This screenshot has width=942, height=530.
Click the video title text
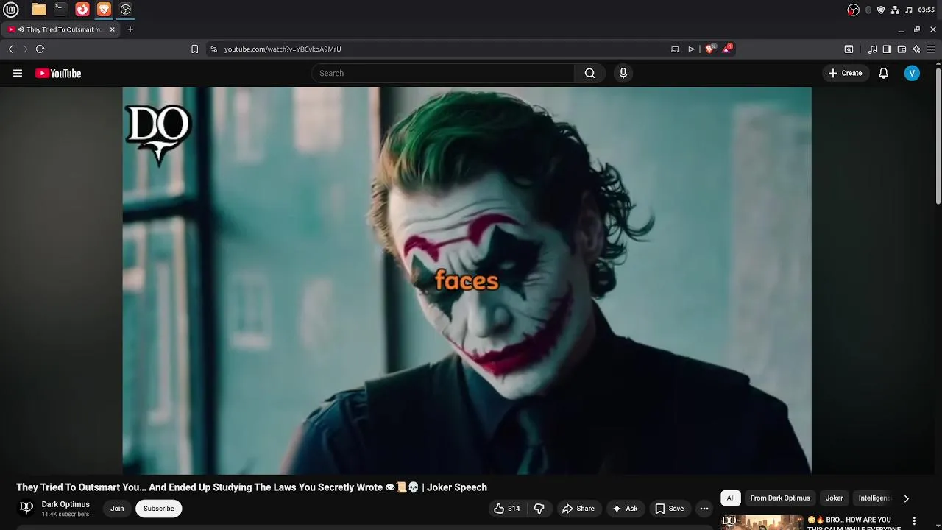[x=252, y=487]
